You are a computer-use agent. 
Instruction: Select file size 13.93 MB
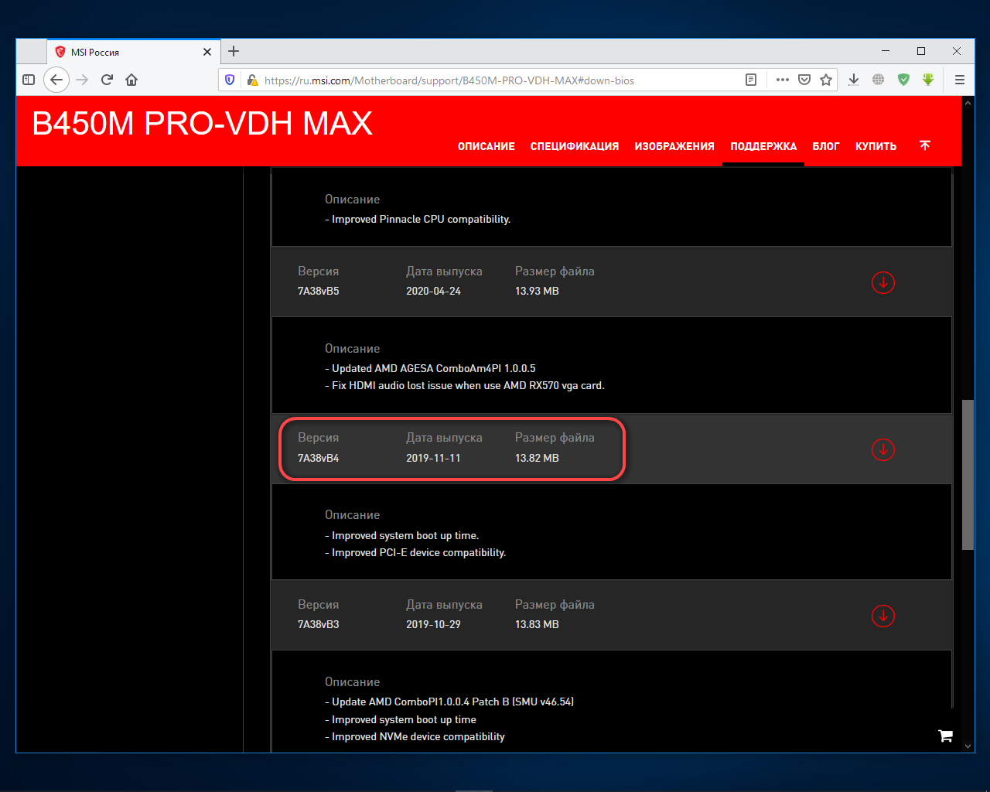coord(537,291)
